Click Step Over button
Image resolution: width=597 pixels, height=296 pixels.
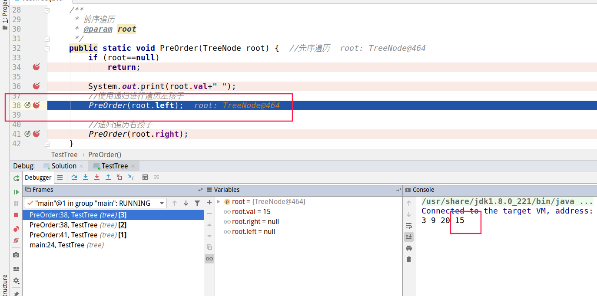tap(74, 177)
